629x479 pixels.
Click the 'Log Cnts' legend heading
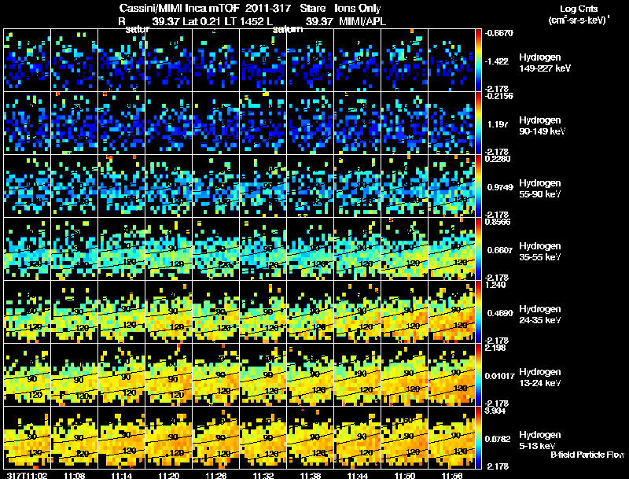click(x=579, y=9)
